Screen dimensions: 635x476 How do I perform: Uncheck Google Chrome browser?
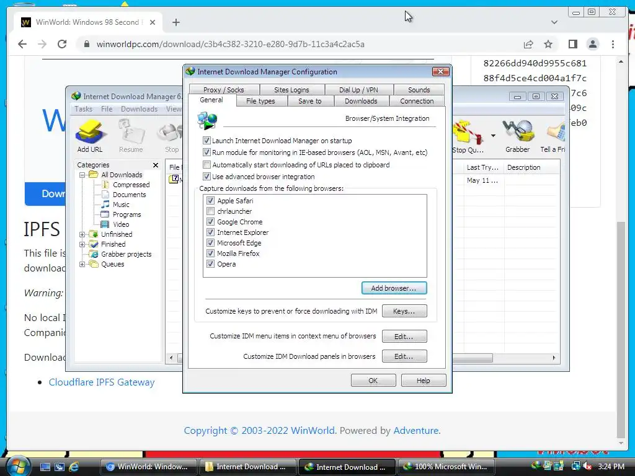coord(210,221)
